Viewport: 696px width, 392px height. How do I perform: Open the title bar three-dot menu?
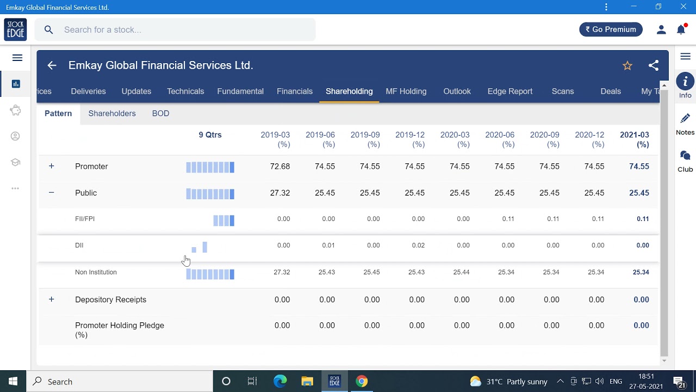(606, 7)
